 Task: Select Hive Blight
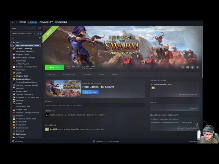tap(20, 88)
